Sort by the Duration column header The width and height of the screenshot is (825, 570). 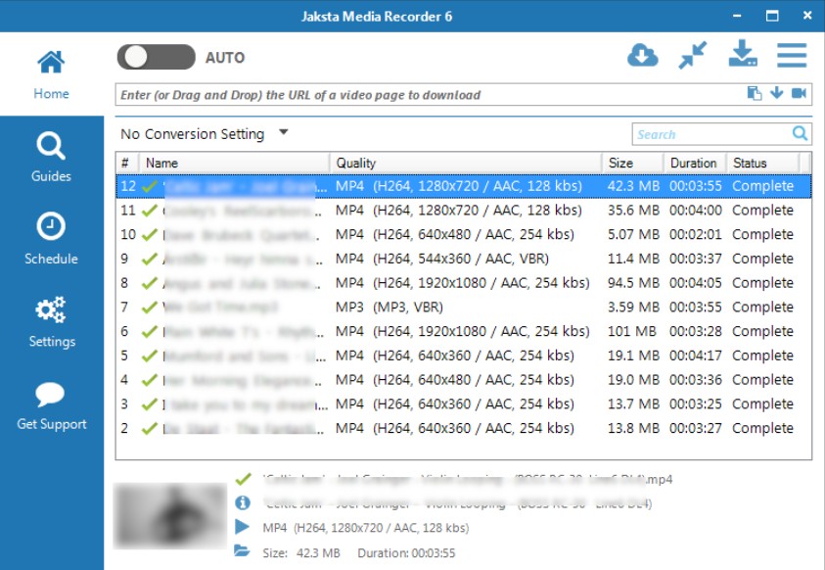[x=695, y=164]
